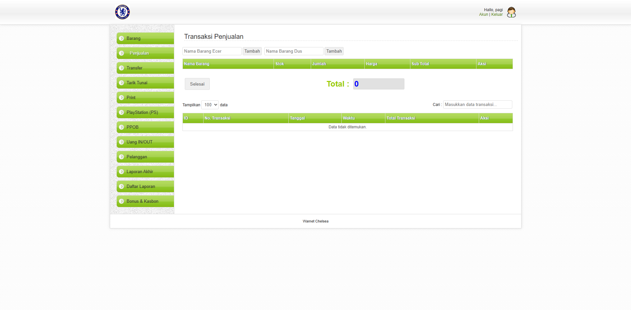Viewport: 631px width, 310px height.
Task: Click the arrow icon beside Transfer
Action: pos(122,68)
